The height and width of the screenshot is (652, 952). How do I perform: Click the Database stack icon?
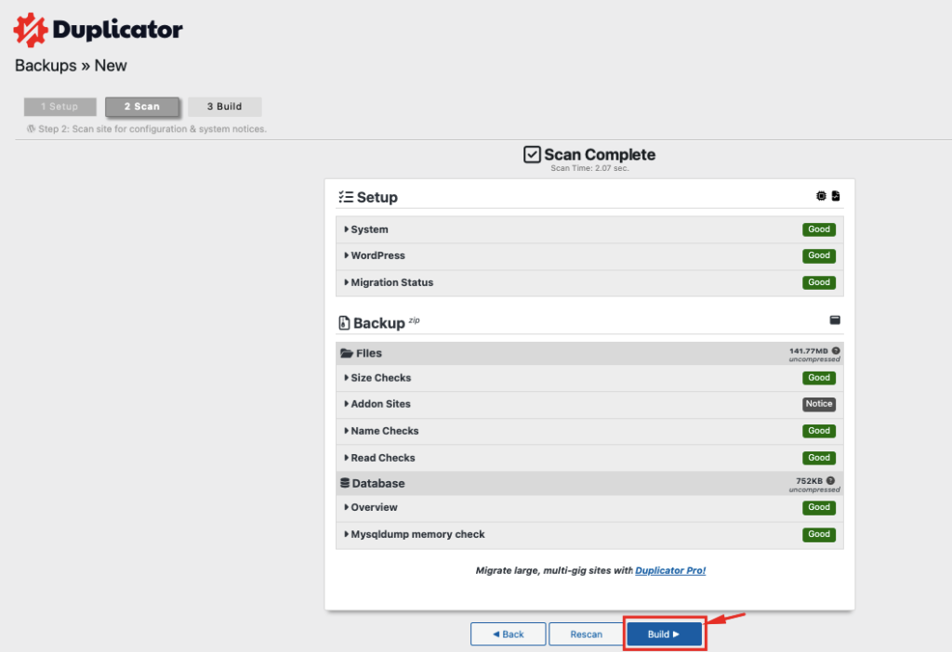345,483
